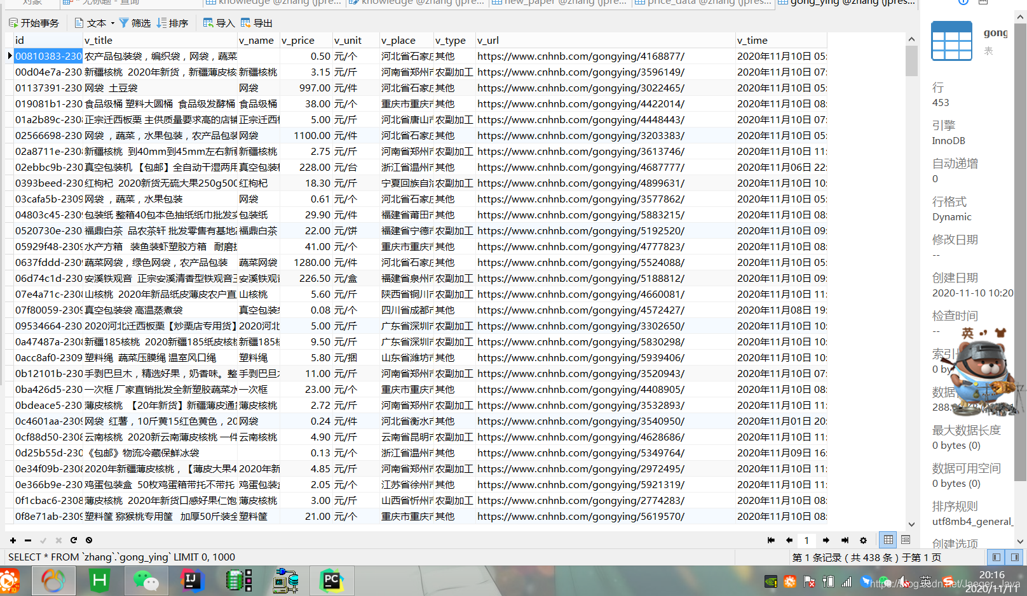The height and width of the screenshot is (596, 1027).
Task: Switch to form view
Action: (906, 540)
